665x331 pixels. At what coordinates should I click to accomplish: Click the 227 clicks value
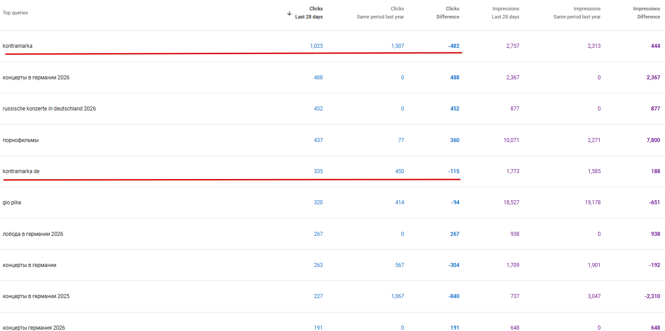[319, 296]
